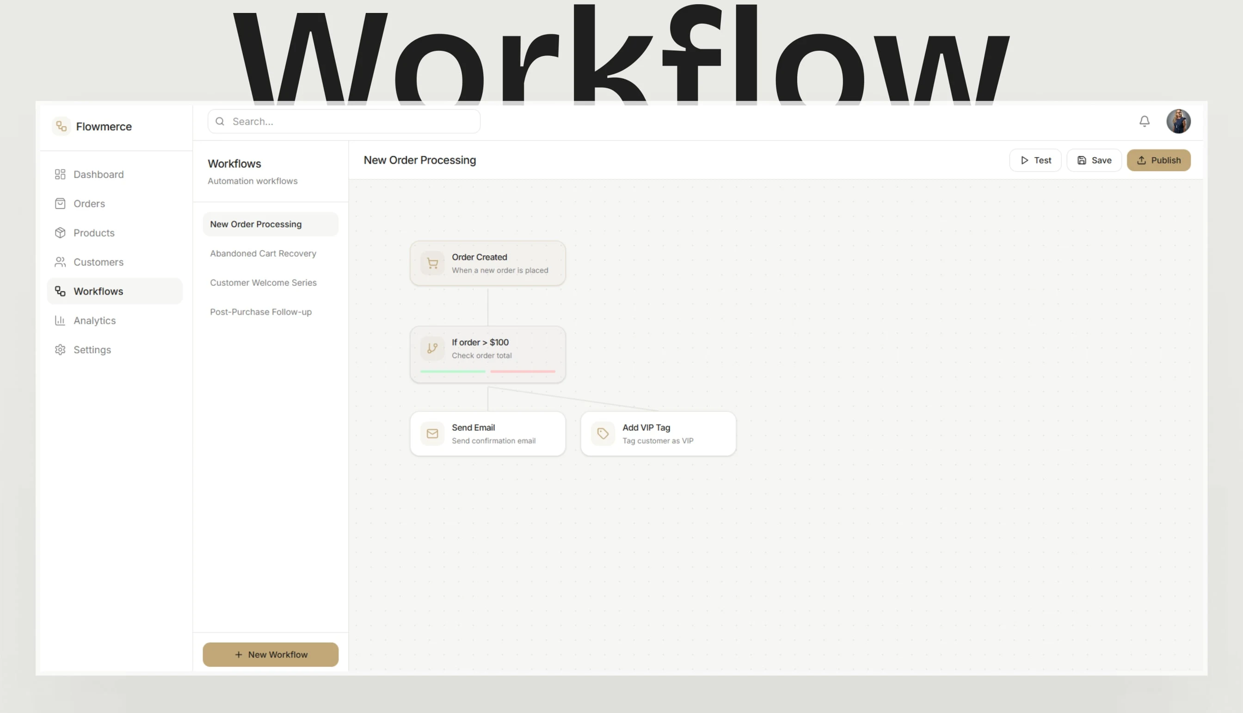This screenshot has width=1243, height=713.
Task: Click the user profile avatar
Action: 1178,121
